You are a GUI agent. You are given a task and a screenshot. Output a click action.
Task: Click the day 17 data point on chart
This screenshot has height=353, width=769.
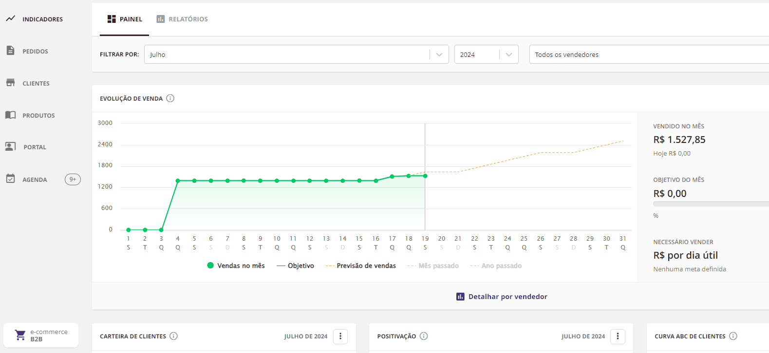[x=392, y=176]
